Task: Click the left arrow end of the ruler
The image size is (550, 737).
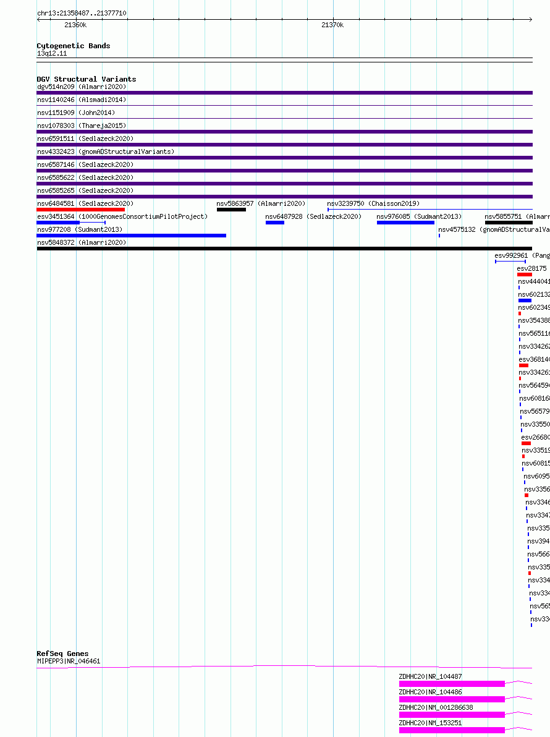Action: click(x=38, y=19)
